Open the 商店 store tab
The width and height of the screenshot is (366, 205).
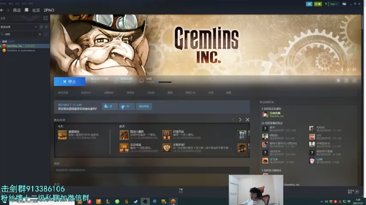[17, 10]
